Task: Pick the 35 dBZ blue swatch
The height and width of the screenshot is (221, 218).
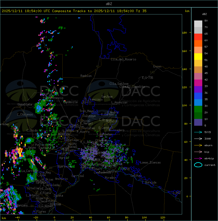Action: click(198, 96)
